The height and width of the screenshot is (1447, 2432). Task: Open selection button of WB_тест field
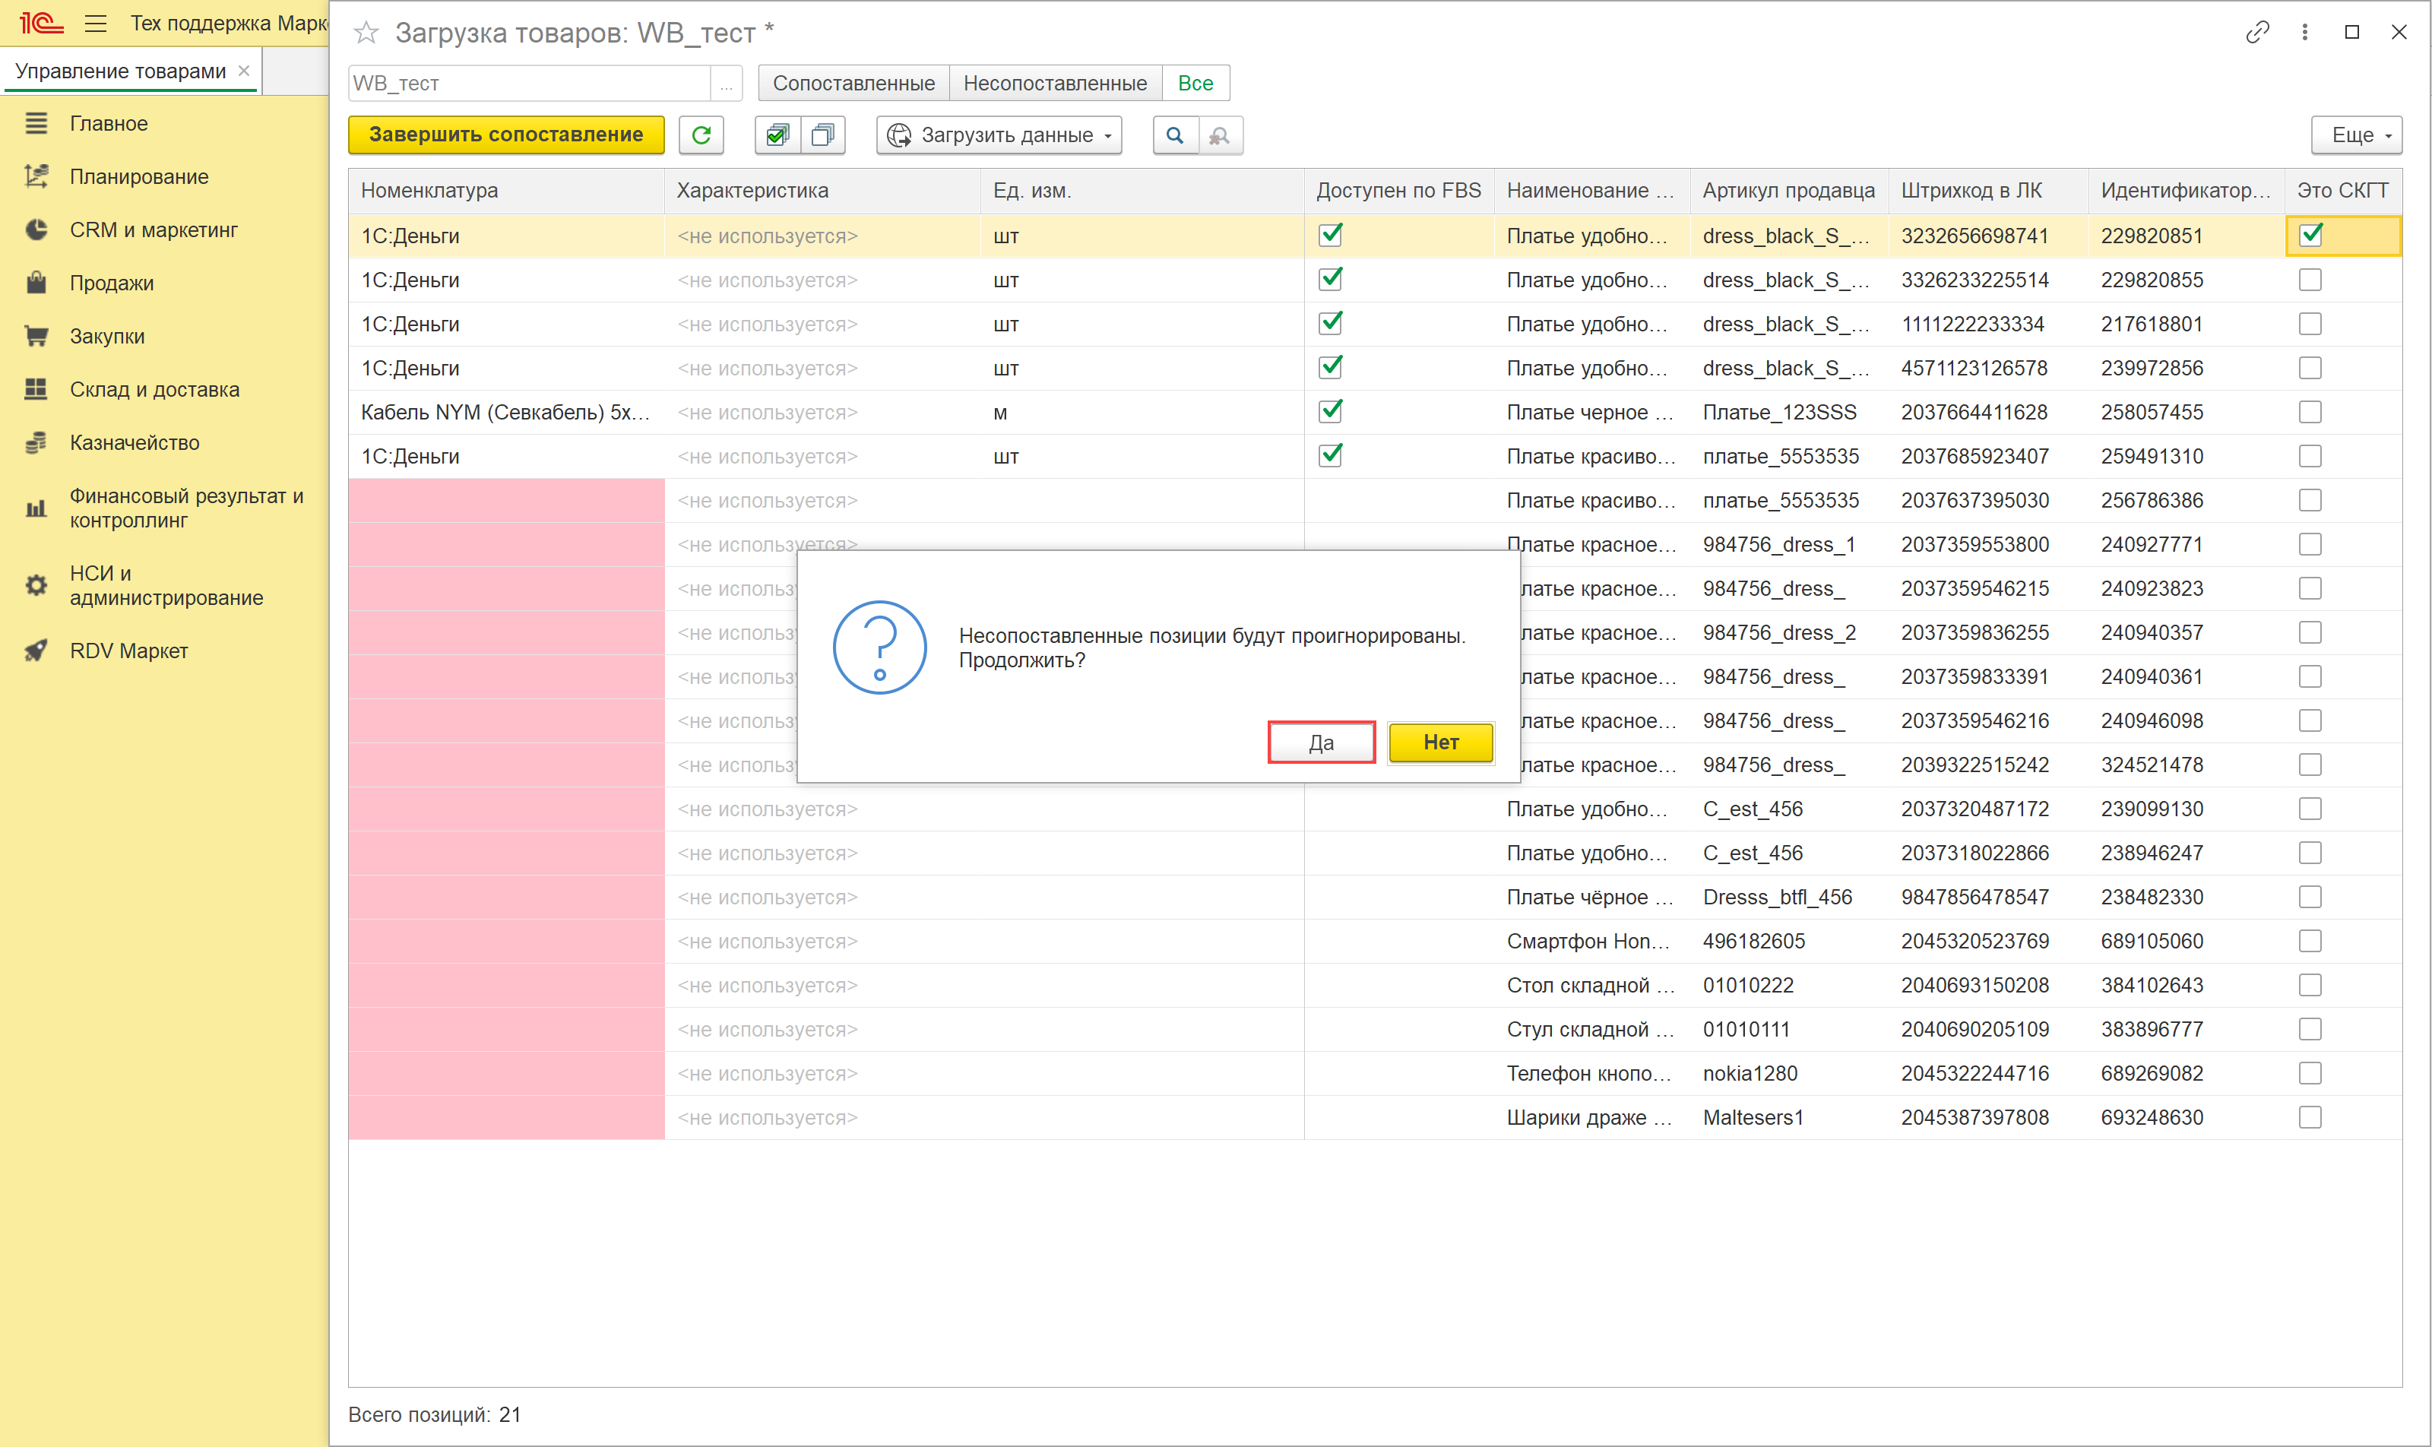tap(726, 84)
